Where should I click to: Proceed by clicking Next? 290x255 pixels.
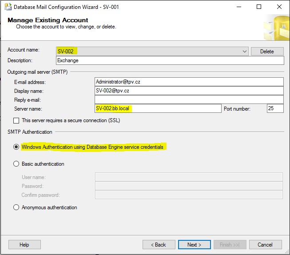click(194, 245)
